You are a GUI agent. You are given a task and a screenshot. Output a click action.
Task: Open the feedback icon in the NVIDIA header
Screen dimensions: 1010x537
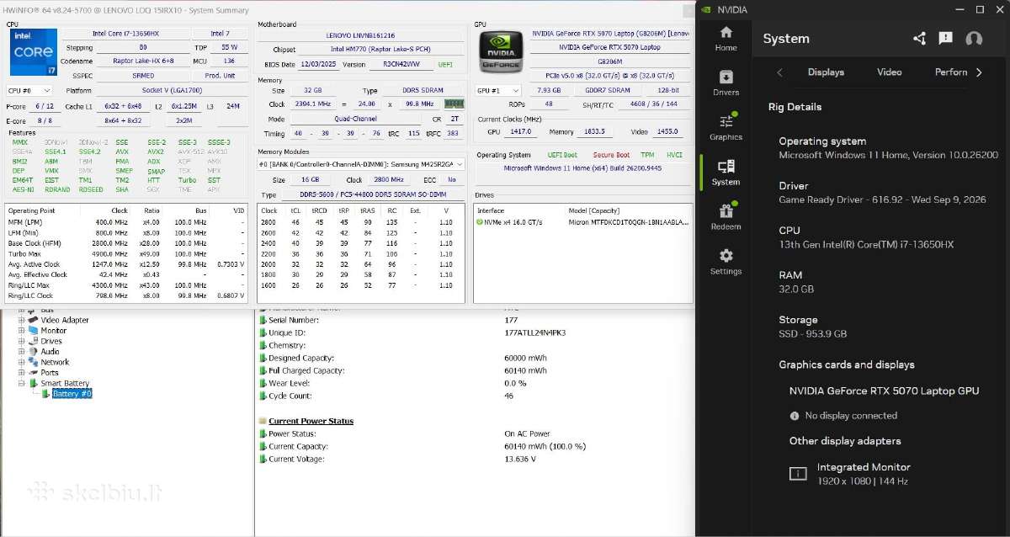click(946, 39)
